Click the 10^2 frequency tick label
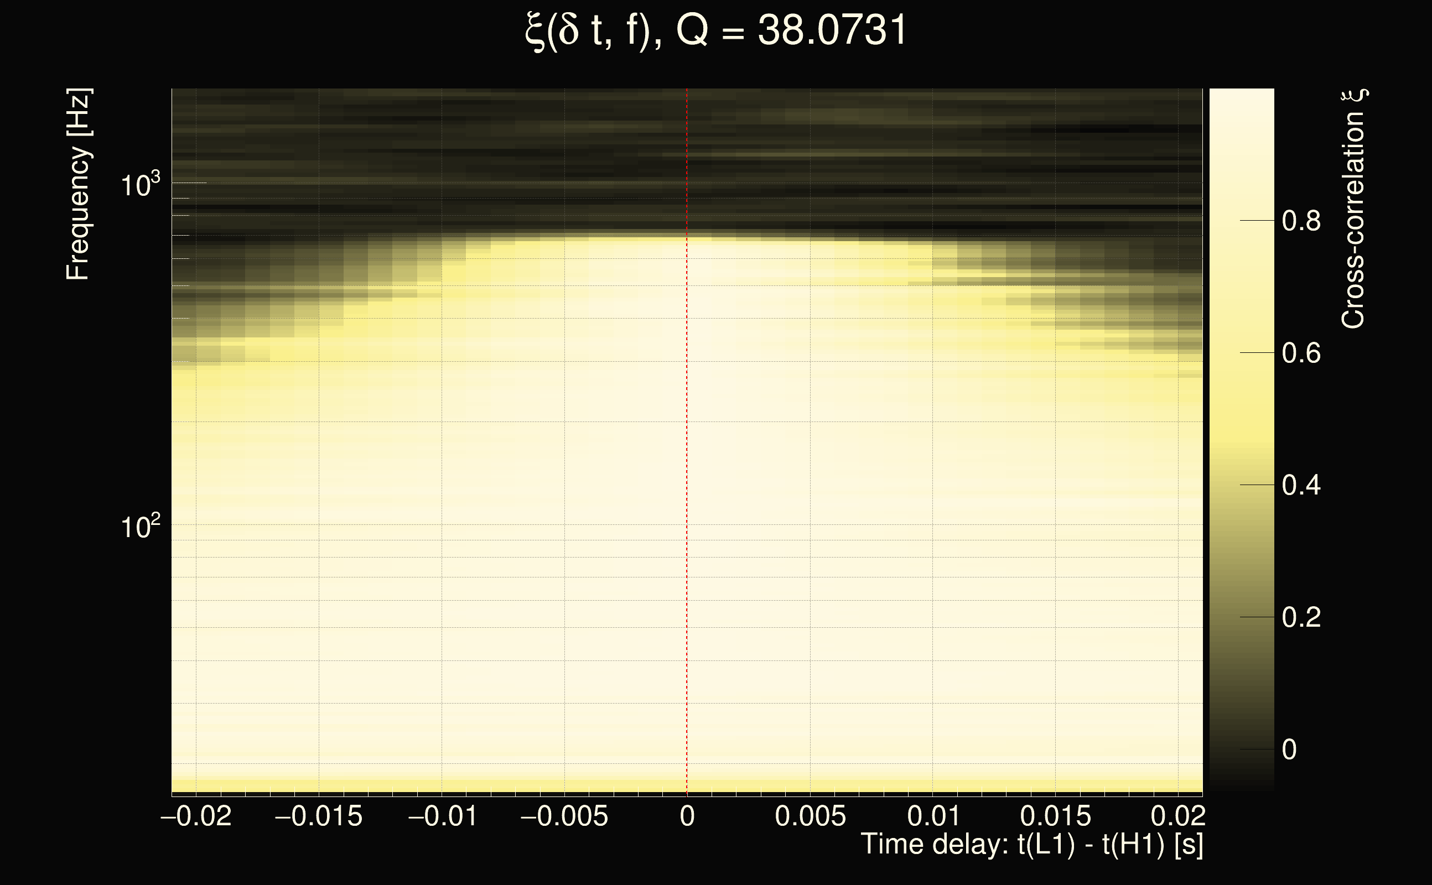The image size is (1432, 885). point(140,527)
